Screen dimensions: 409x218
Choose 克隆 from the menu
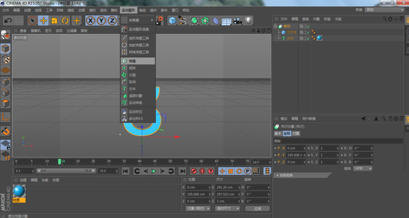click(x=138, y=61)
